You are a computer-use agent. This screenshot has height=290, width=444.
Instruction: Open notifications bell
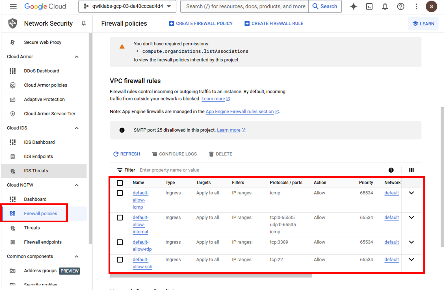(385, 6)
